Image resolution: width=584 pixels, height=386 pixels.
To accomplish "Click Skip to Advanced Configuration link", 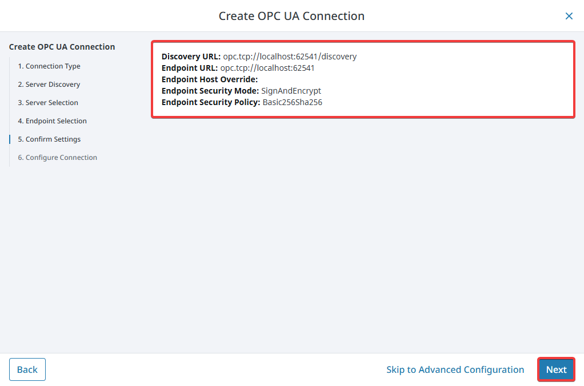I will coord(455,369).
